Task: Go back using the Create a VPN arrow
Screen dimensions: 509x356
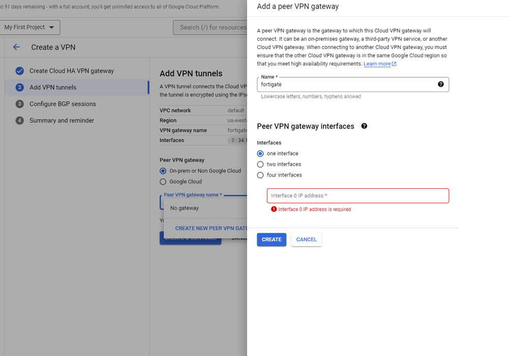Action: [16, 47]
